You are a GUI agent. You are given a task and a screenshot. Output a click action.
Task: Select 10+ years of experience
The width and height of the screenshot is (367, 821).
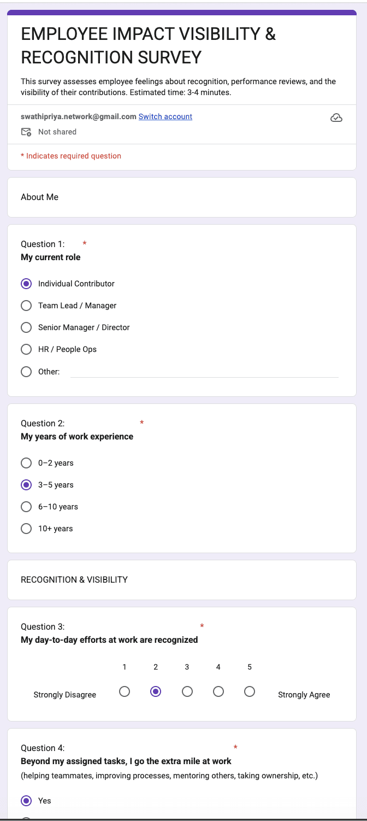pos(26,529)
